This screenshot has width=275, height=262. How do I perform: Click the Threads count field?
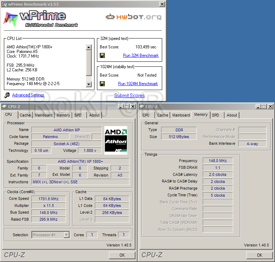click(124, 235)
